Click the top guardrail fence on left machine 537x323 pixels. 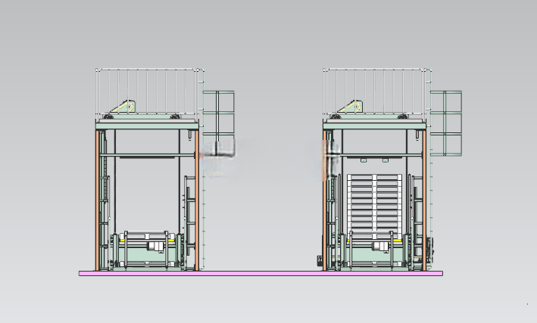148,92
